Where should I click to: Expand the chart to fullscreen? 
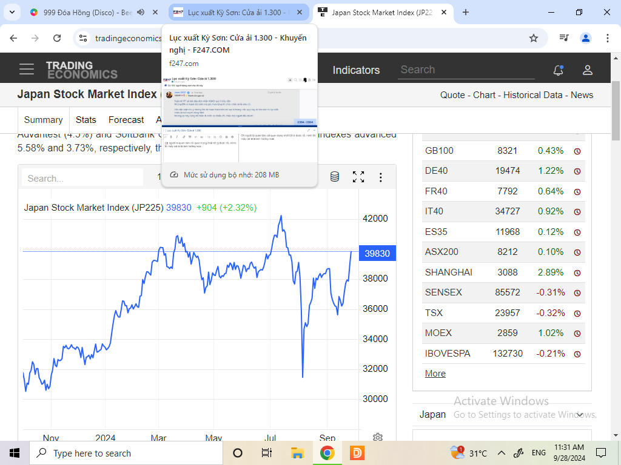358,177
